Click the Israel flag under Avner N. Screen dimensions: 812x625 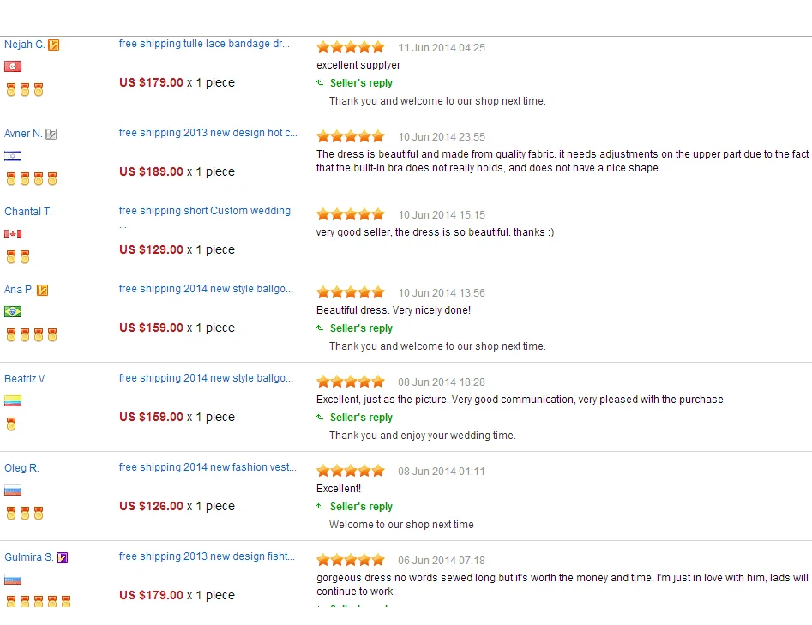pos(13,156)
